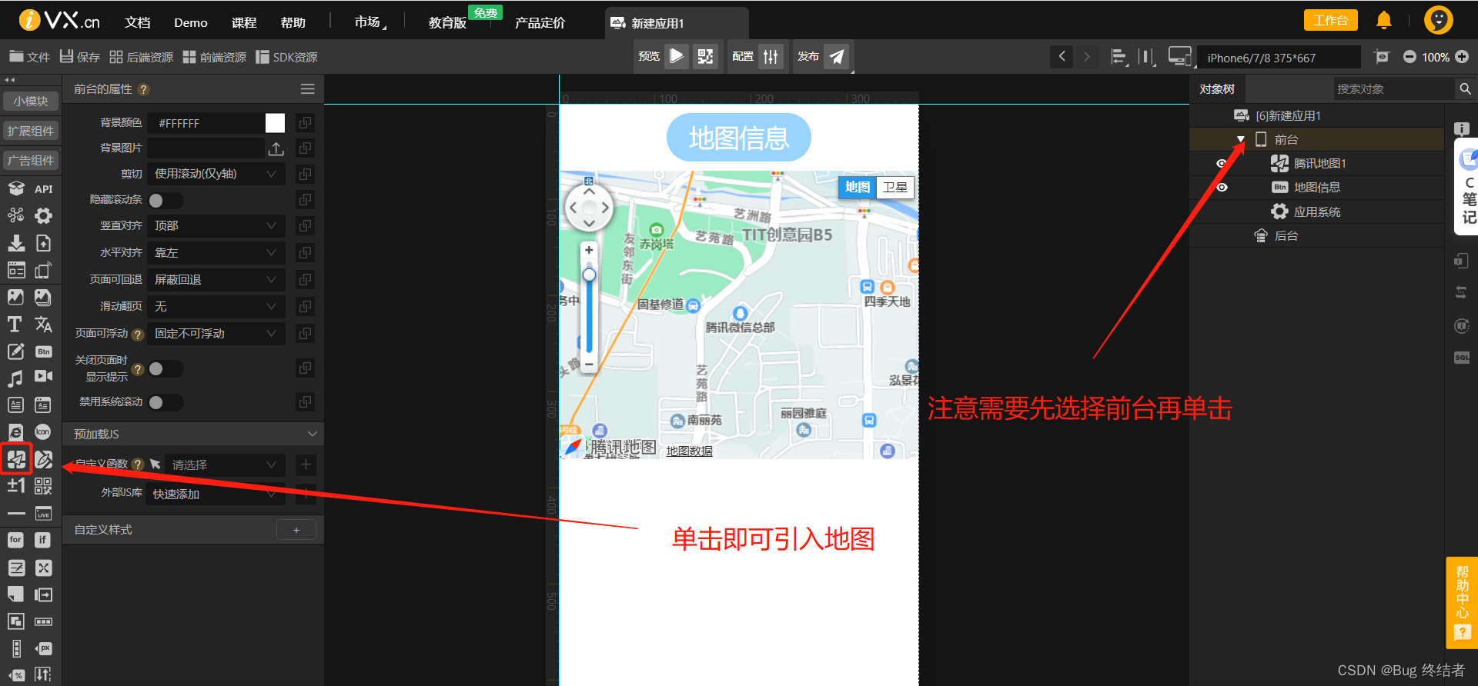Select the LIVE streaming component icon
Viewport: 1478px width, 686px height.
tap(43, 514)
